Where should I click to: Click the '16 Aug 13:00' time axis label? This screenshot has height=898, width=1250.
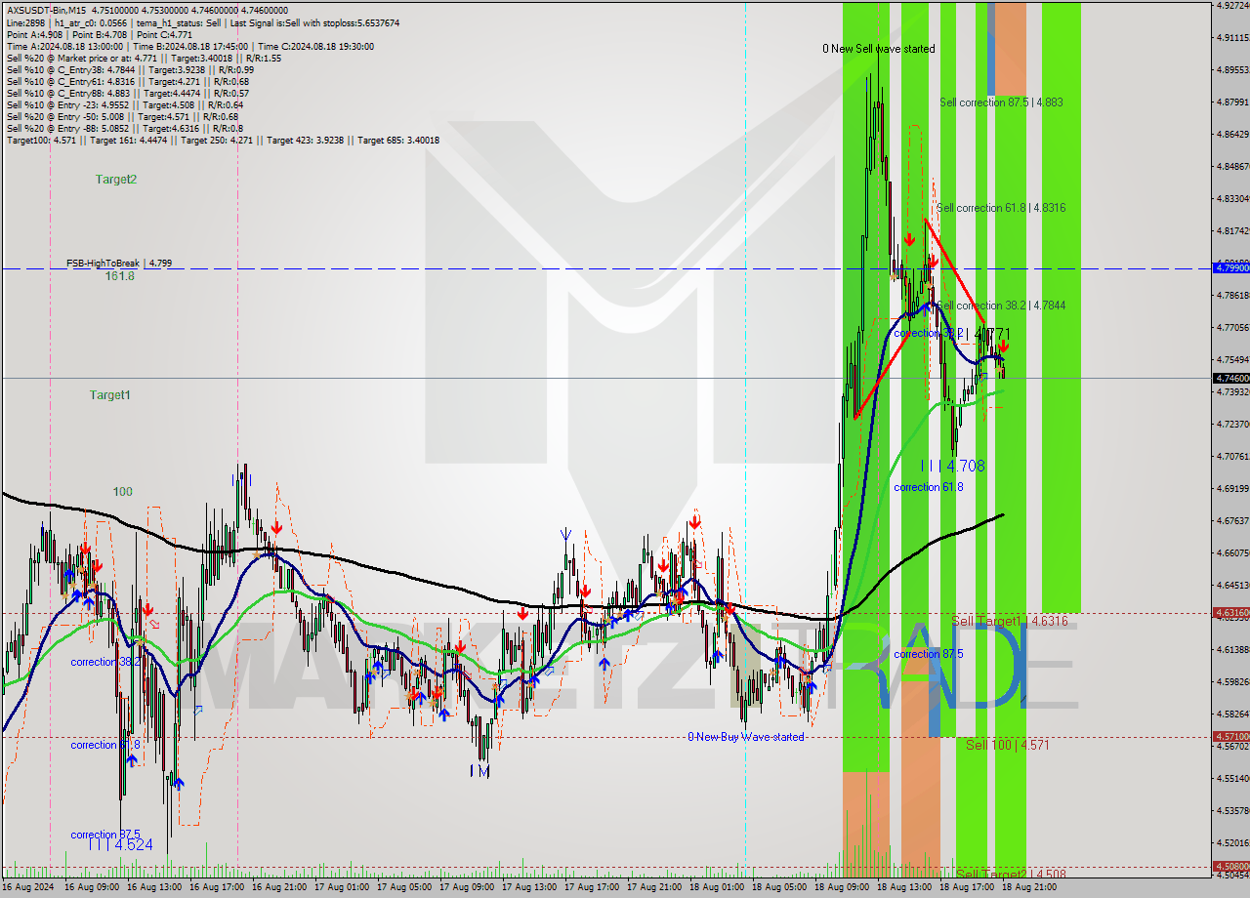pyautogui.click(x=153, y=888)
